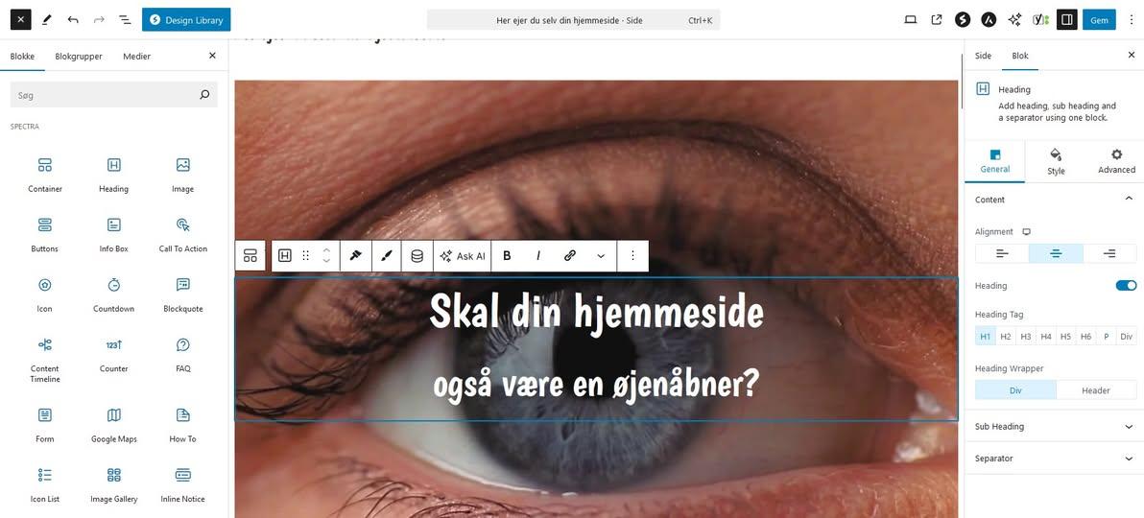1144x518 pixels.
Task: Insert a Buttons block
Action: click(x=45, y=234)
